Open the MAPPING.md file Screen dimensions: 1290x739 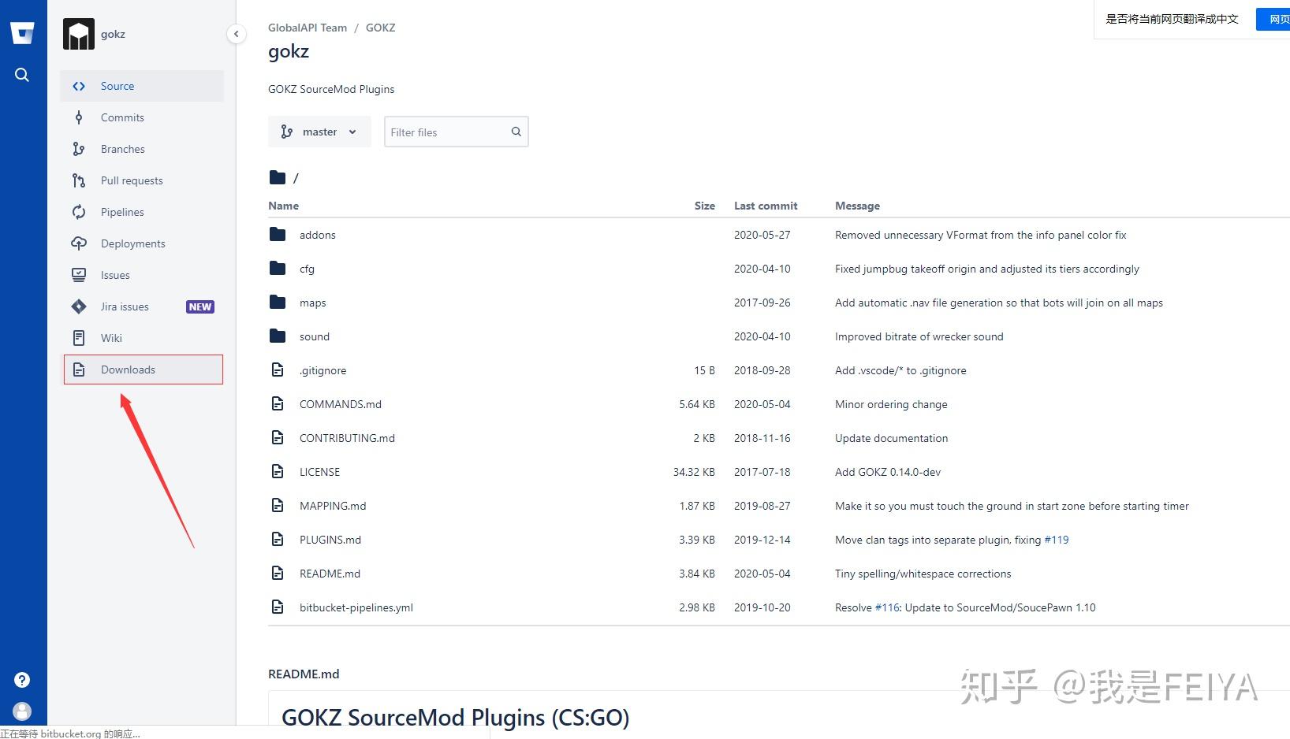(333, 506)
